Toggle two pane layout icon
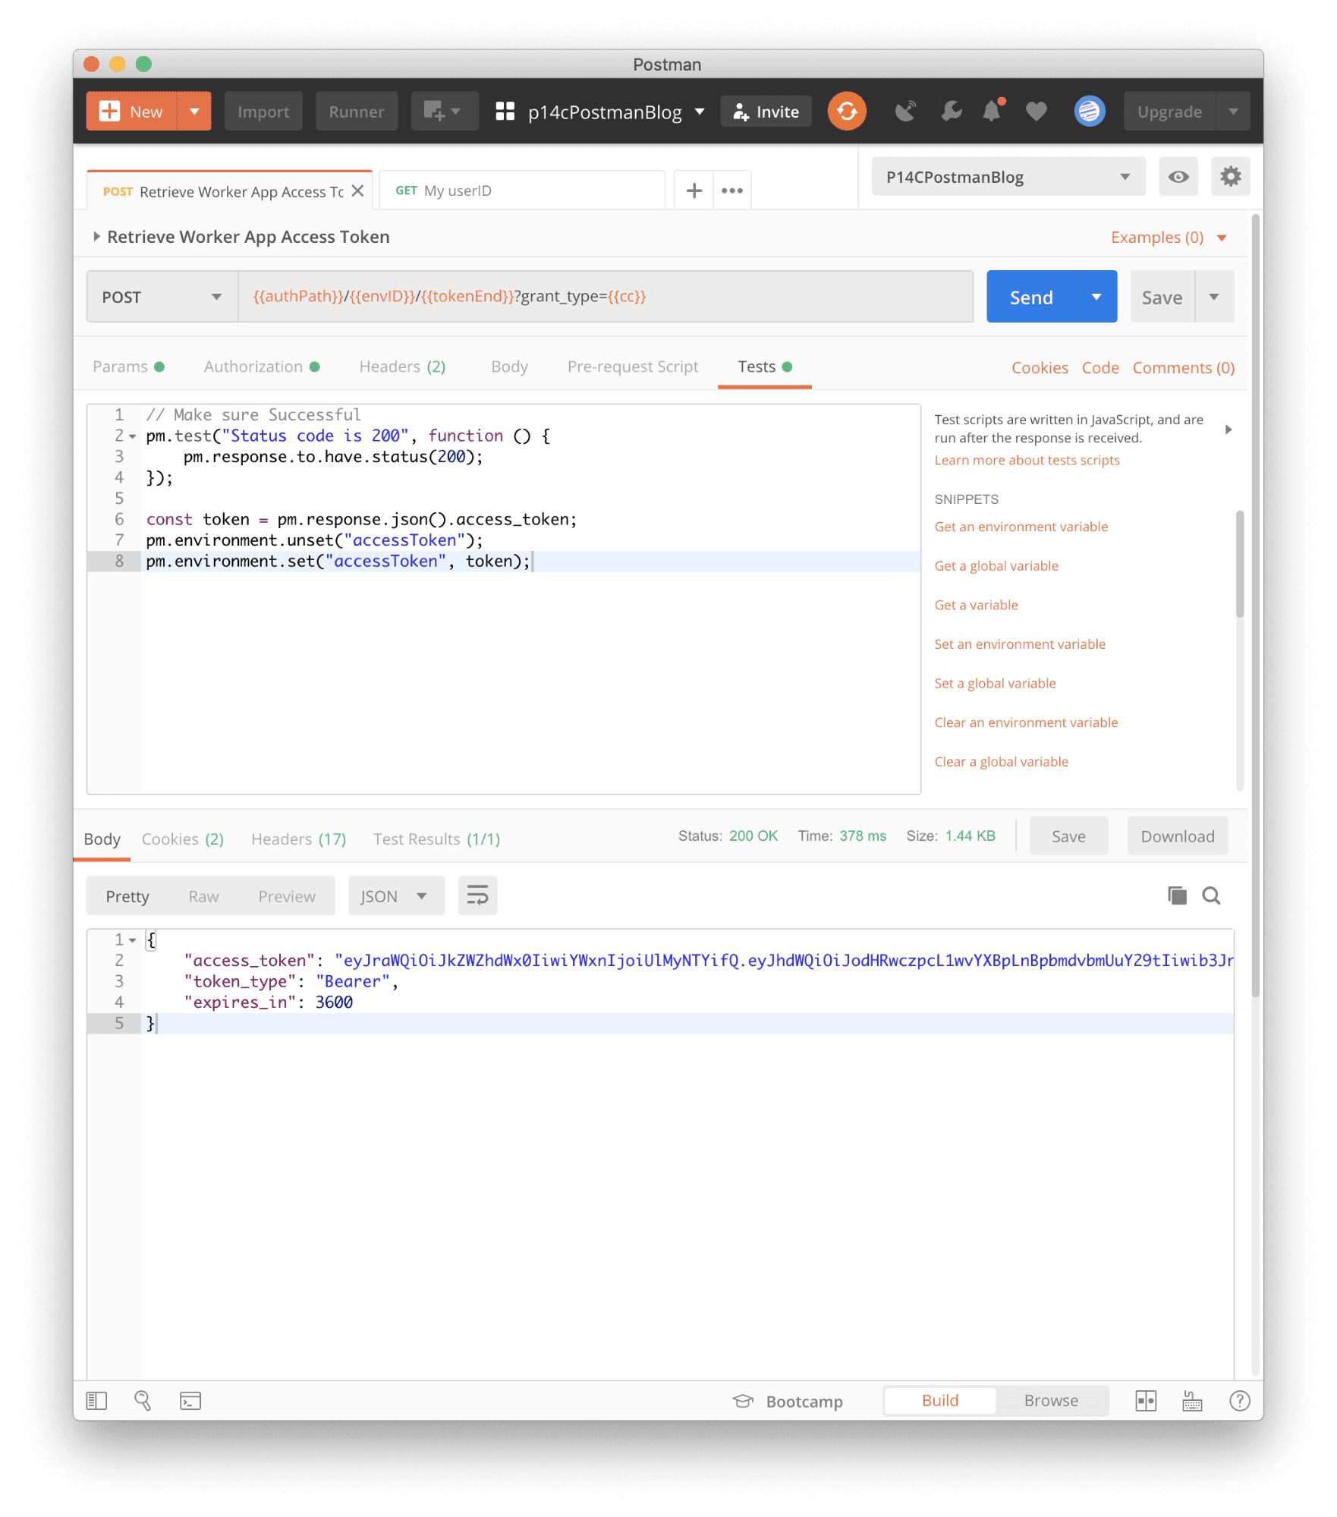Screen dimensions: 1337x1517 click(1146, 1401)
